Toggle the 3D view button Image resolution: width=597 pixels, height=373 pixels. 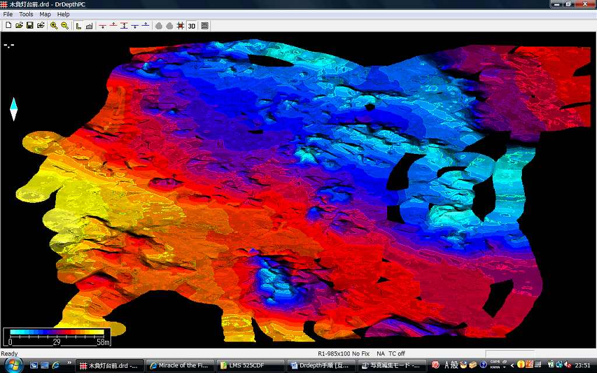click(192, 26)
